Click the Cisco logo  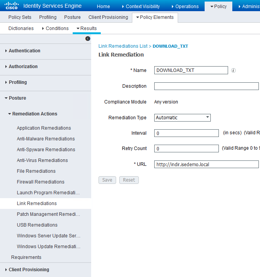coord(12,6)
